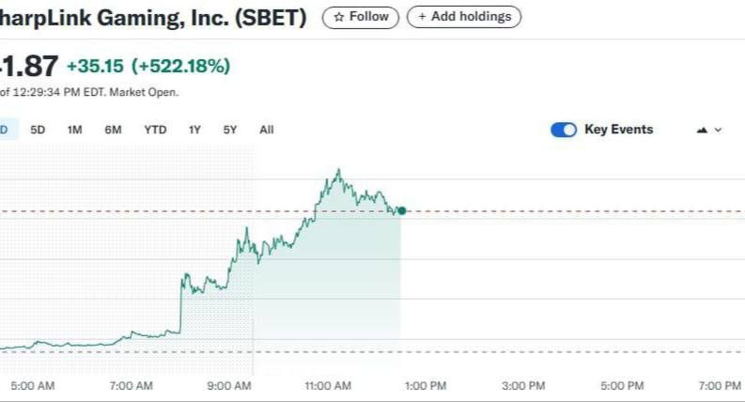Show the All time range
Screen dimensions: 745x402
267,130
